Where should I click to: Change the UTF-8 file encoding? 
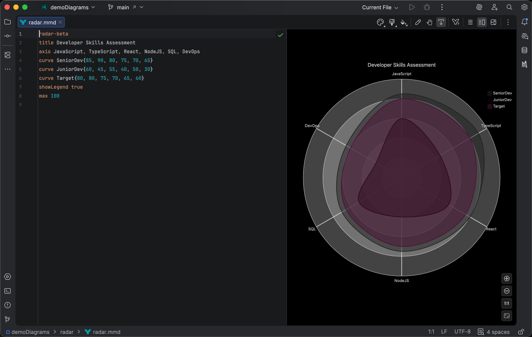coord(462,332)
